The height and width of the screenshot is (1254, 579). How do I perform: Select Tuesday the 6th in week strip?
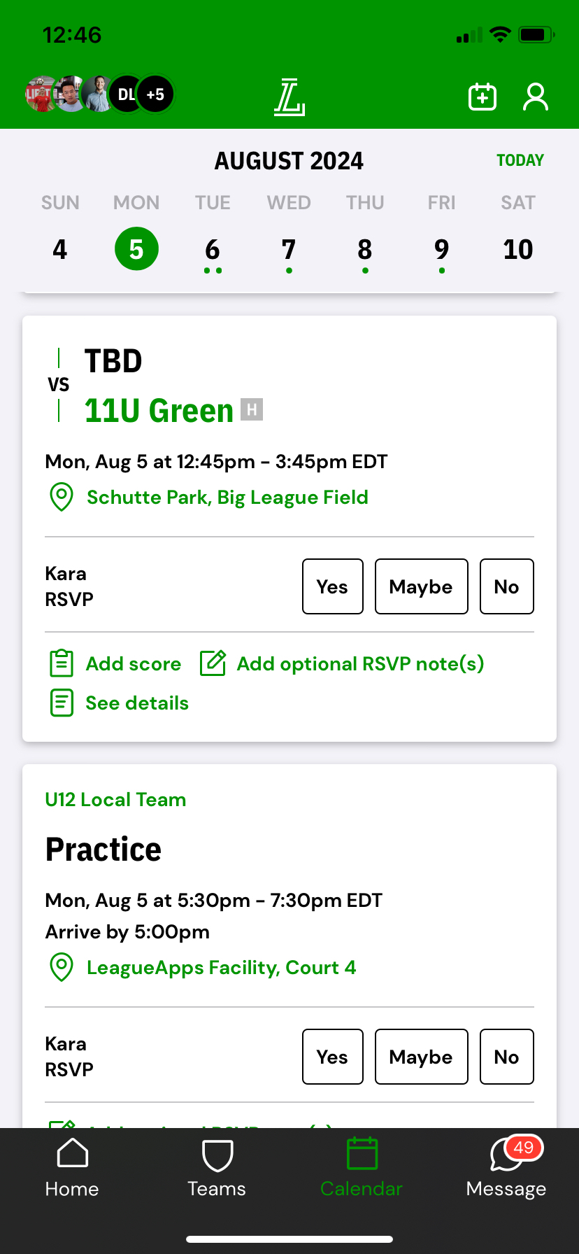213,250
